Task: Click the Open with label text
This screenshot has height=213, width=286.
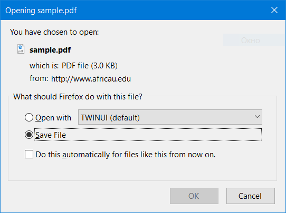Action: (x=53, y=118)
